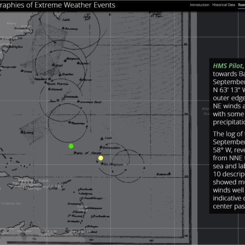The image size is (245, 245).
Task: Open the Introduction tab
Action: pos(199,5)
